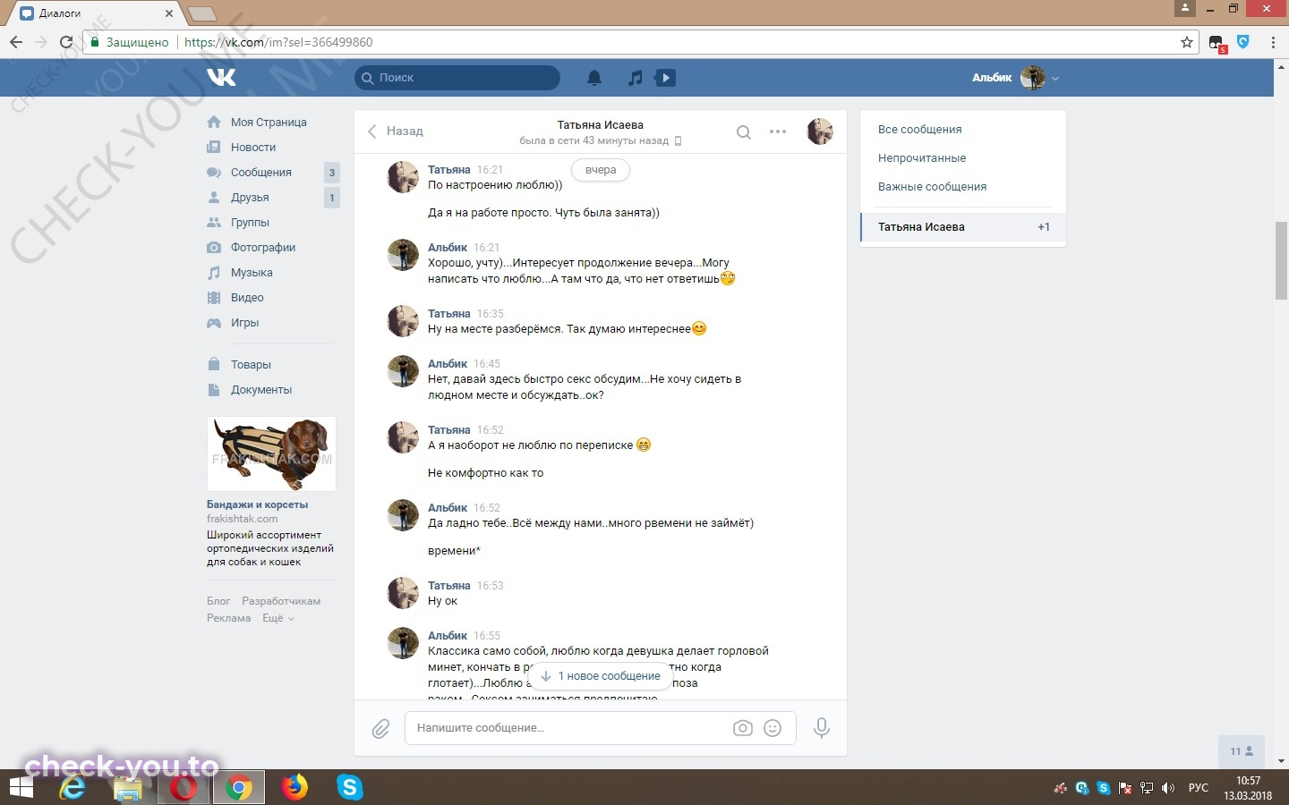Open the music note player icon
The height and width of the screenshot is (805, 1289).
pyautogui.click(x=635, y=78)
